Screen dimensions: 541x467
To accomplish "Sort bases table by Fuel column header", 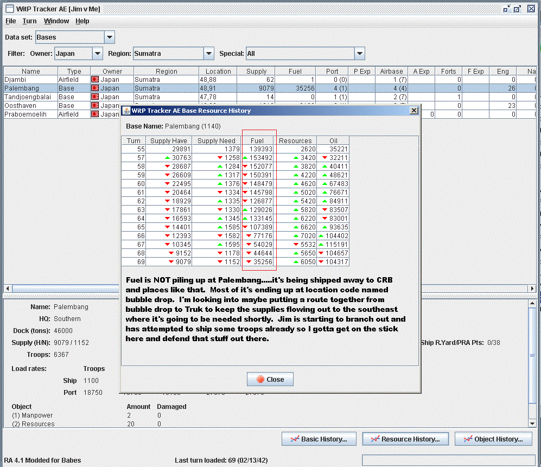I will coord(295,71).
